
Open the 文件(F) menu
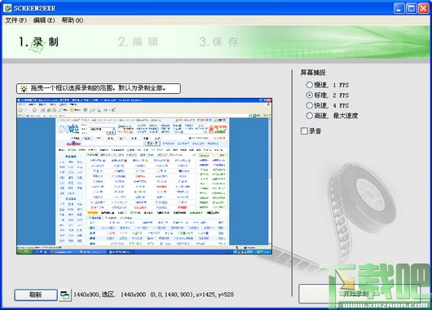16,20
